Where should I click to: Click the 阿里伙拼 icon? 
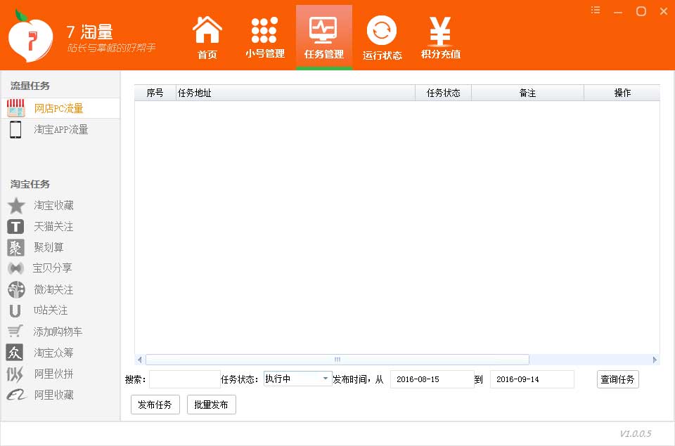point(15,374)
